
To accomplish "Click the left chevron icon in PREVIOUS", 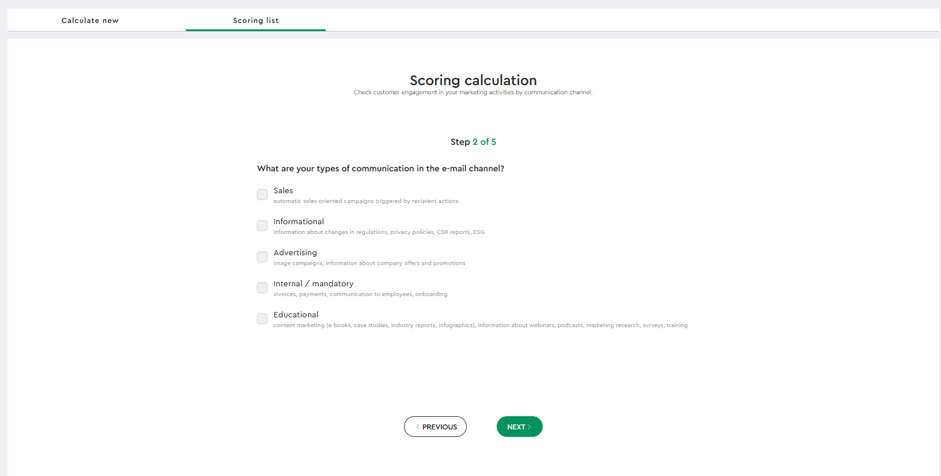I will click(418, 427).
